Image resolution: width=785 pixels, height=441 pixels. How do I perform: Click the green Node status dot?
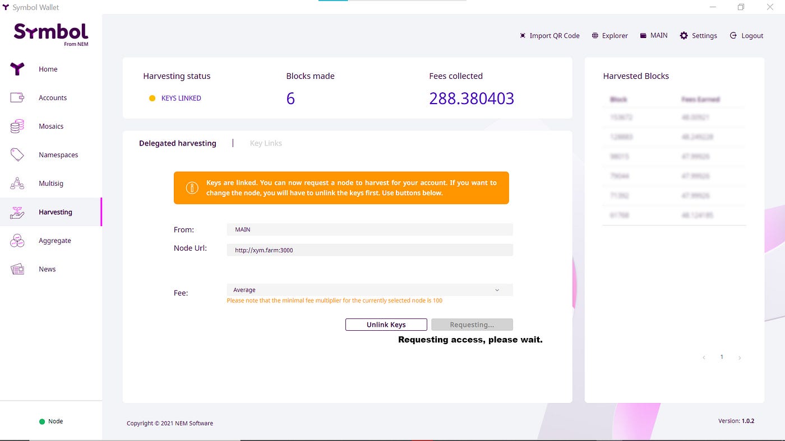(42, 421)
